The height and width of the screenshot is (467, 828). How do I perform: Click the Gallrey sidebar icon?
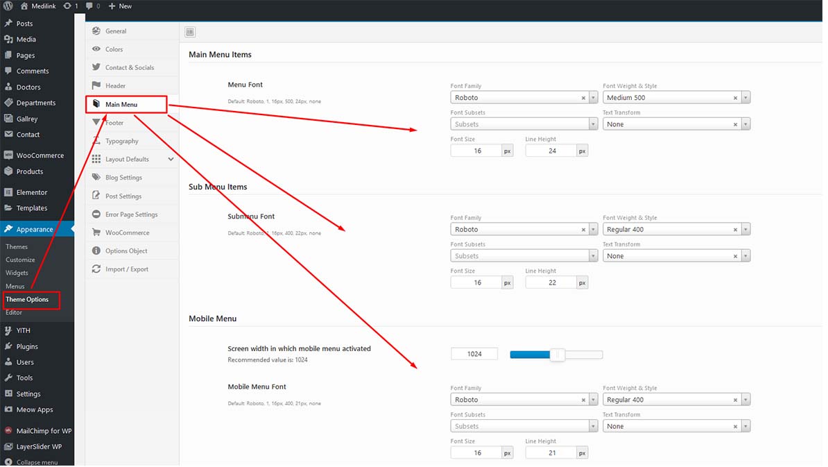8,119
